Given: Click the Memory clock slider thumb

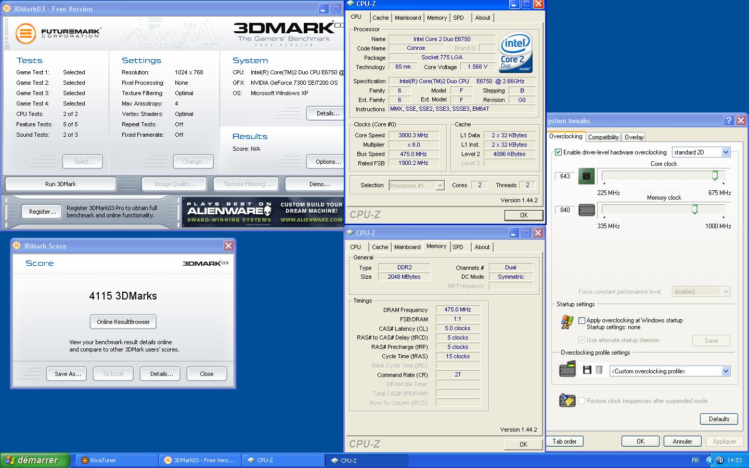Looking at the screenshot, I should pyautogui.click(x=694, y=209).
